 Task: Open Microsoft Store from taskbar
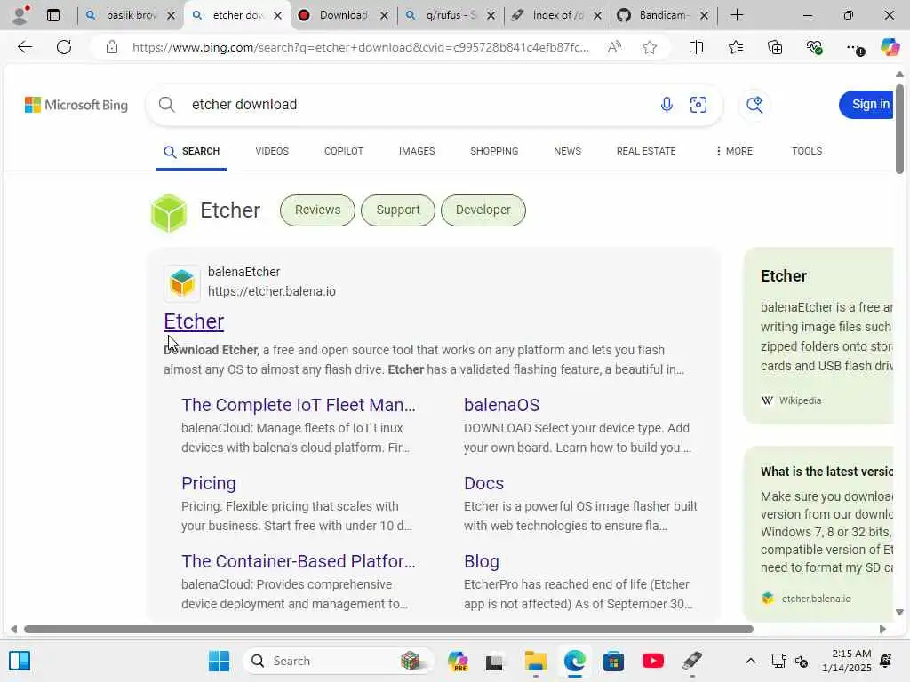tap(613, 661)
